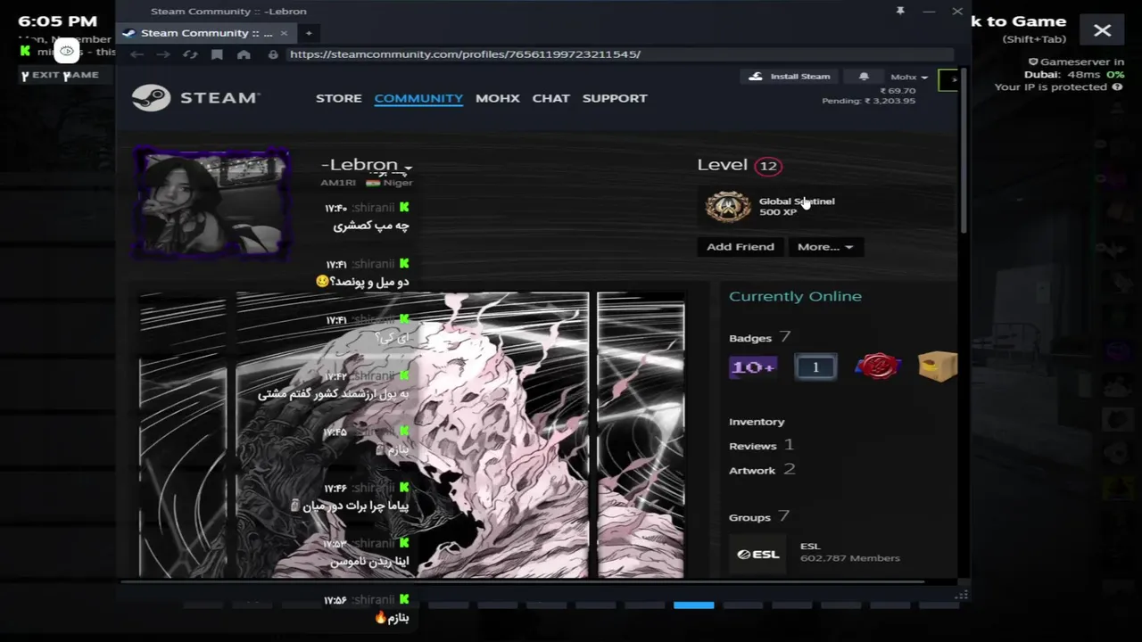Open the red wax seal badge

point(878,366)
